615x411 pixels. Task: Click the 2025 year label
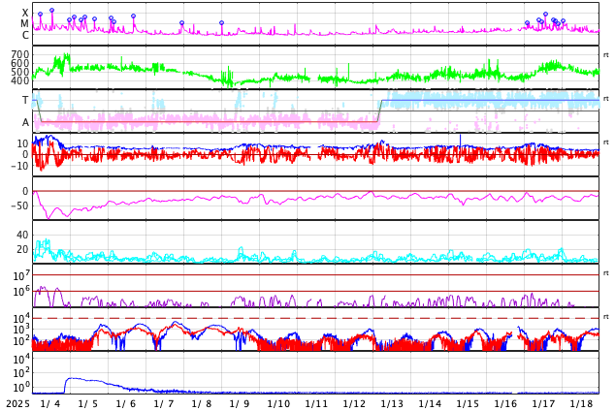tap(17, 403)
